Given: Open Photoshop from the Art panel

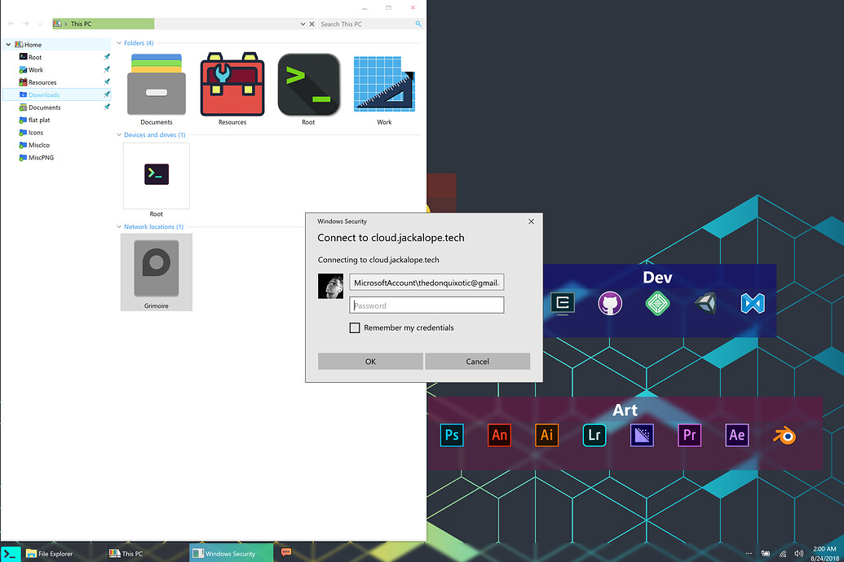Looking at the screenshot, I should (452, 435).
